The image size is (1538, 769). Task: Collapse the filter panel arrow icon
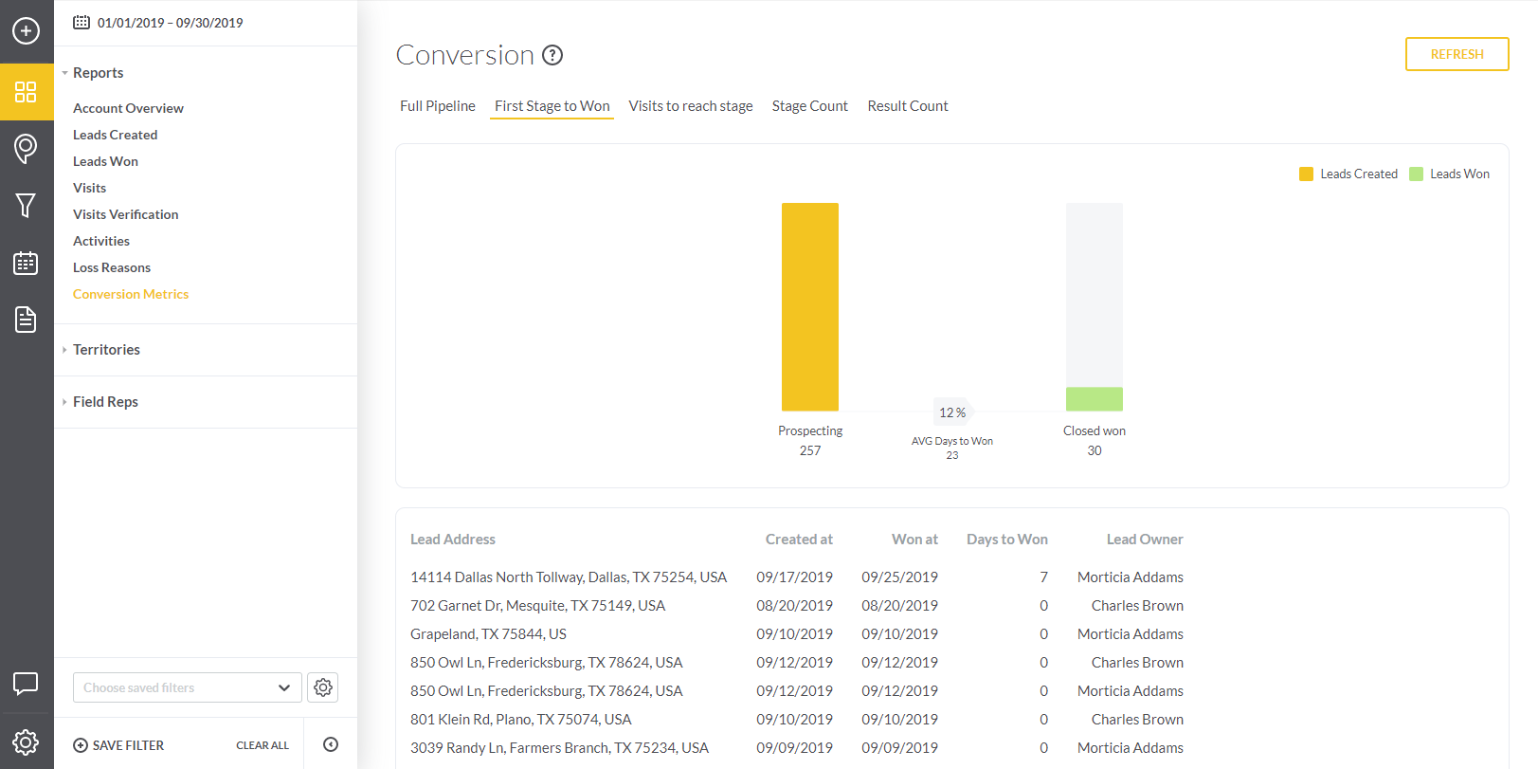point(331,744)
